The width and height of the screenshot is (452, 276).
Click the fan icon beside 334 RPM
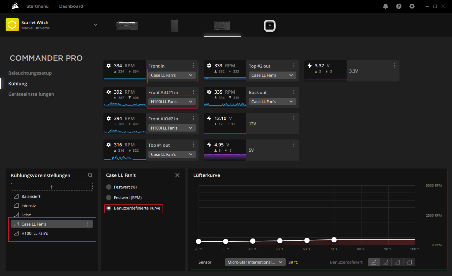109,66
